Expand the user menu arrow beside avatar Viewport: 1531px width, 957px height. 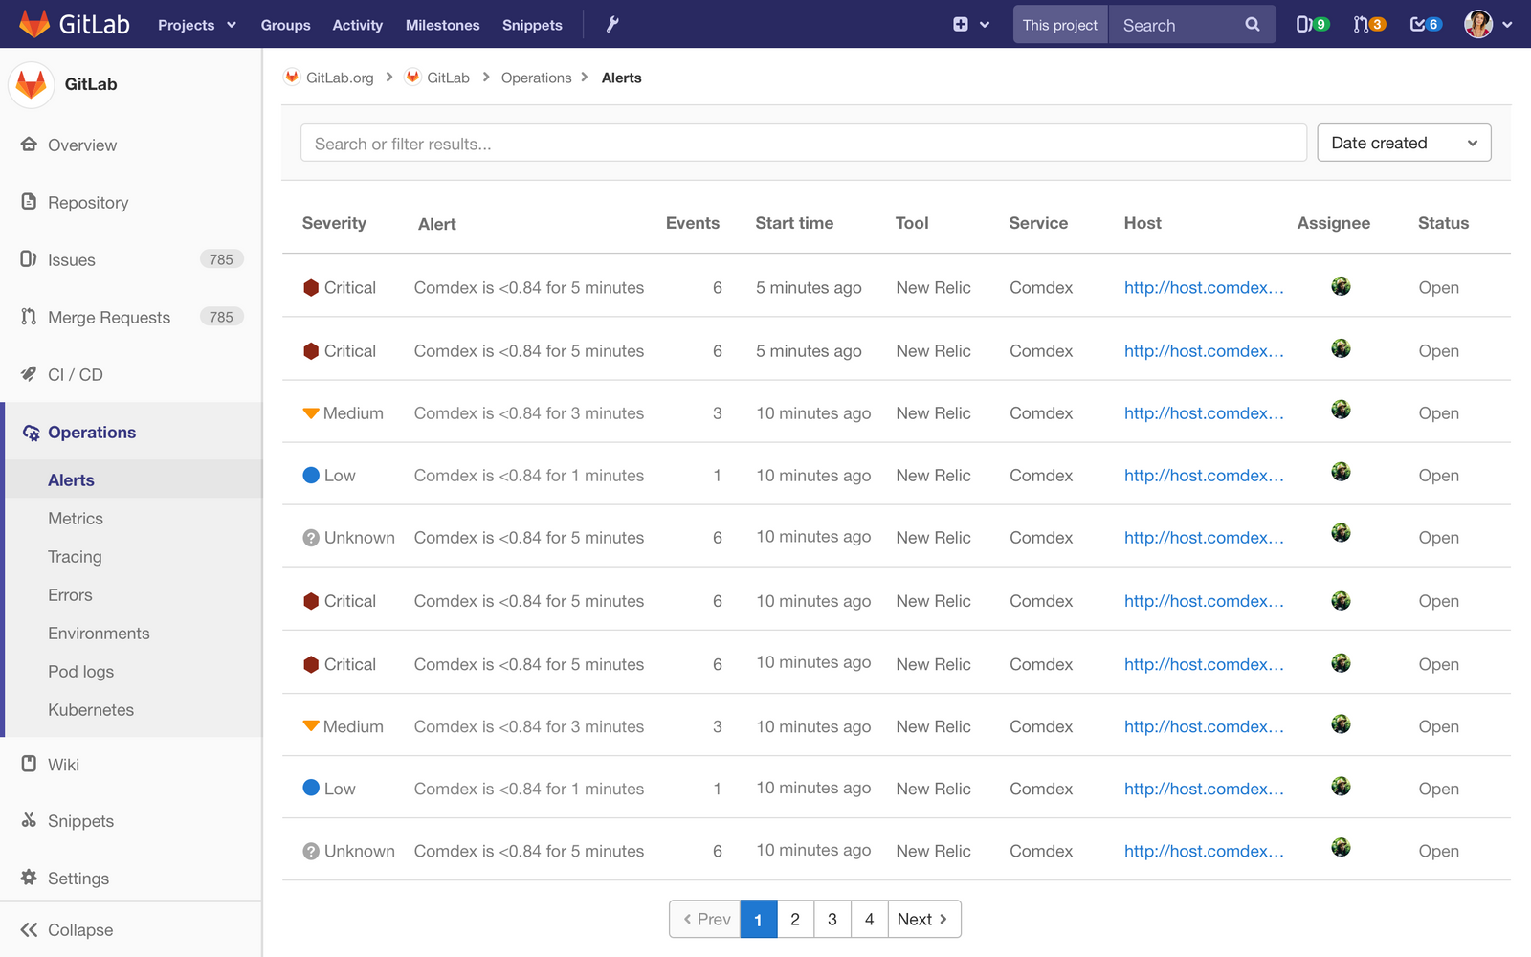(1507, 25)
